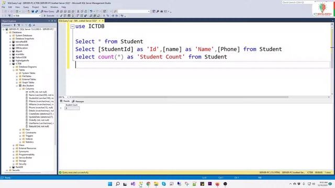Viewport: 335px width, 188px height.
Task: Select the Id (PK, int, not null) column
Action: [38, 92]
